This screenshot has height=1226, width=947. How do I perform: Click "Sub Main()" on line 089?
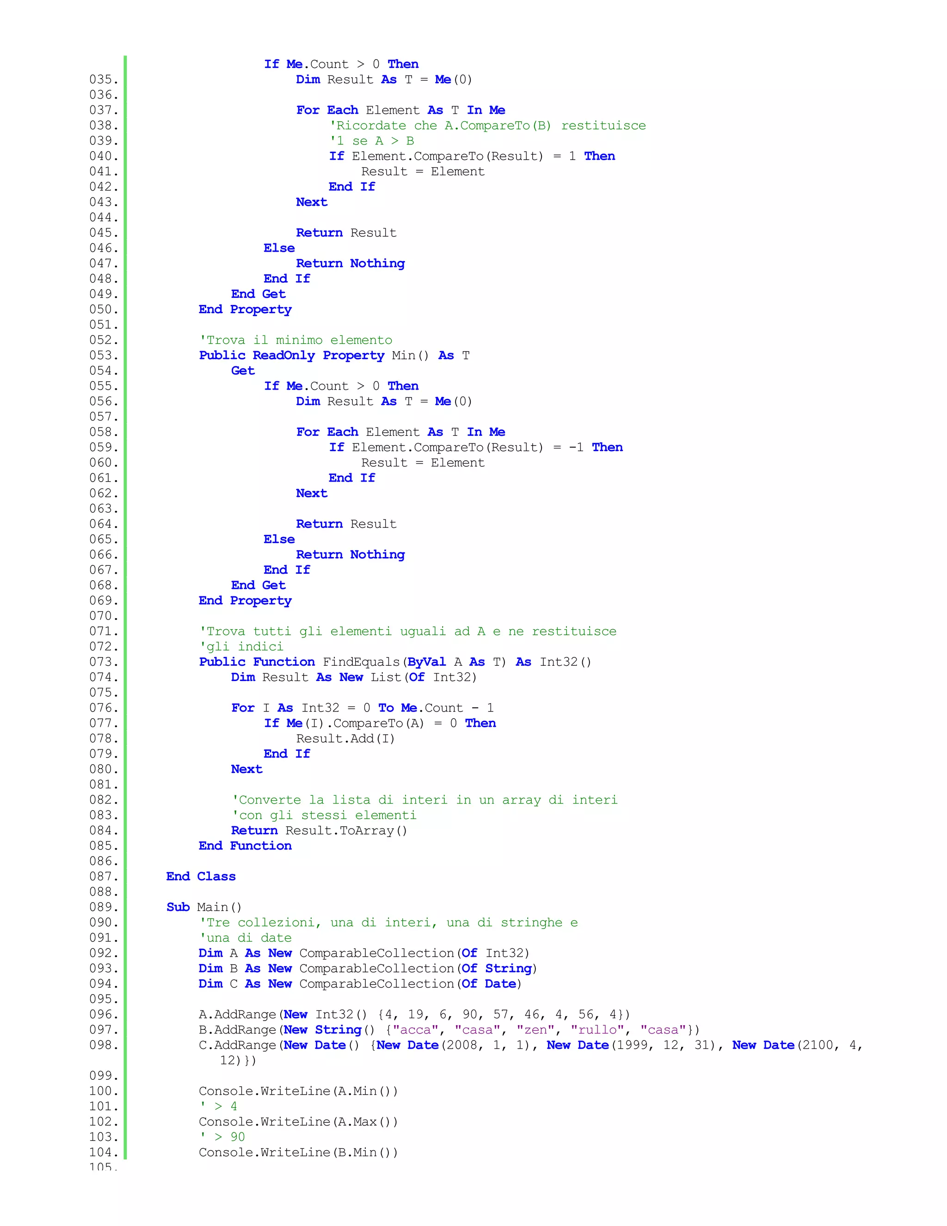coord(204,907)
